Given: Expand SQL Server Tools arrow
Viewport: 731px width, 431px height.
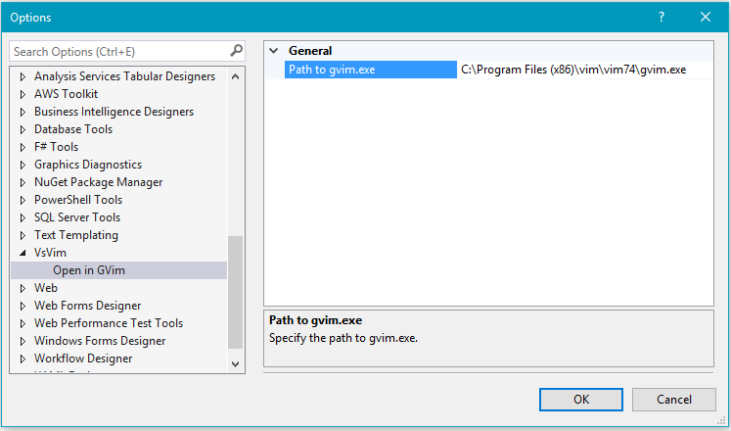Looking at the screenshot, I should [x=23, y=217].
